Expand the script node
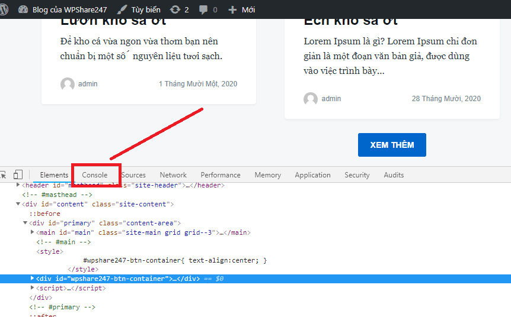Screen dimensions: 511x317 (32, 288)
